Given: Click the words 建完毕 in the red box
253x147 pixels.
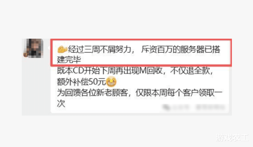Looking at the screenshot, I should point(69,60).
